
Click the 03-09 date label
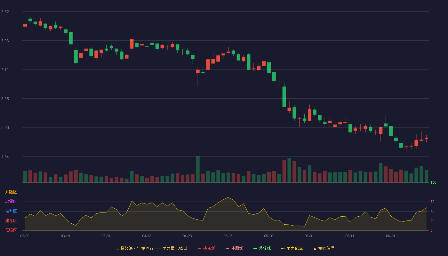25,236
